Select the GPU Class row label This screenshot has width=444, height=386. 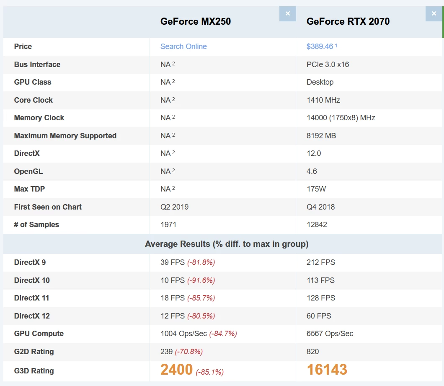tap(33, 82)
